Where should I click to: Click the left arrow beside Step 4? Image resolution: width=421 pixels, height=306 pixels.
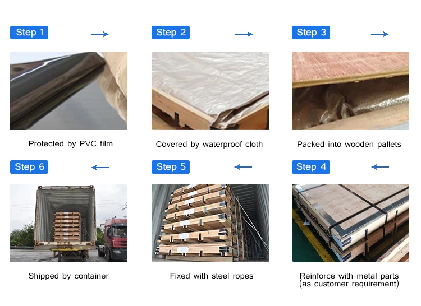click(380, 167)
